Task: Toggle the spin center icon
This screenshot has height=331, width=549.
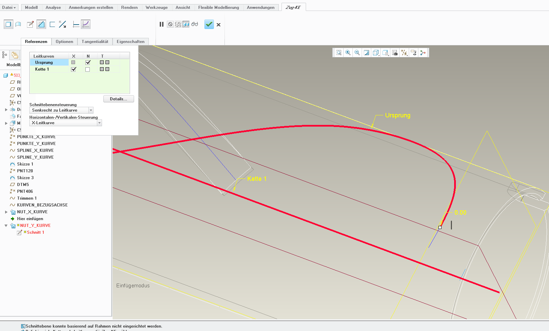Action: 423,53
